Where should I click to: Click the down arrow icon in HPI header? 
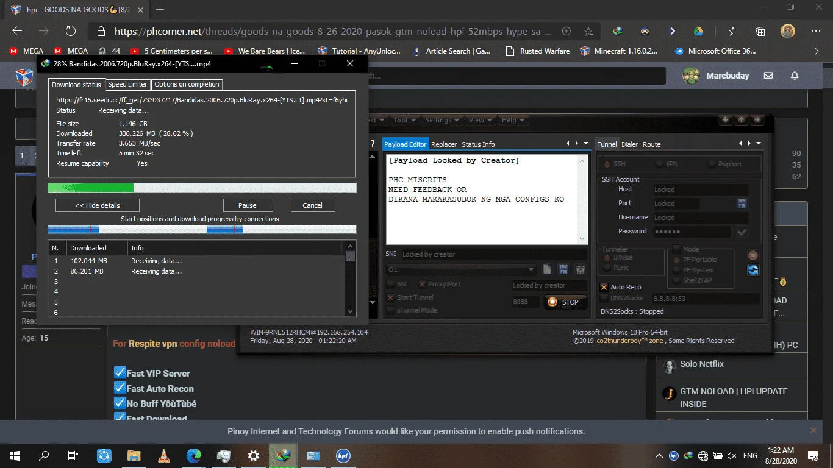[726, 120]
